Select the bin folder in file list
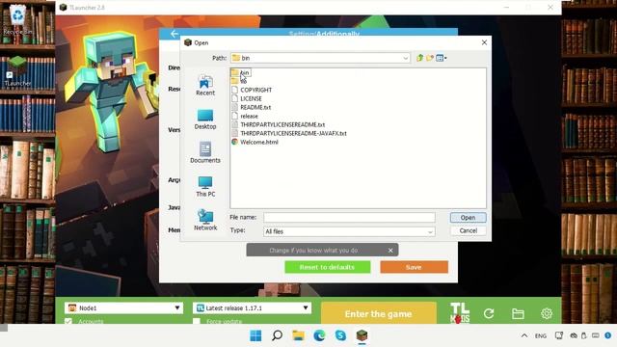The width and height of the screenshot is (617, 347). pos(240,73)
